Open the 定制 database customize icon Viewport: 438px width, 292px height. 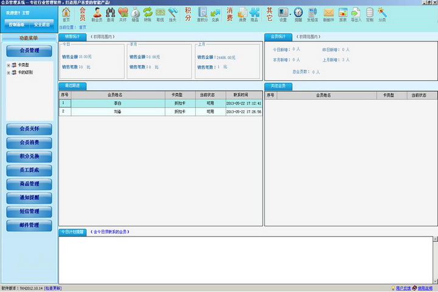click(370, 15)
